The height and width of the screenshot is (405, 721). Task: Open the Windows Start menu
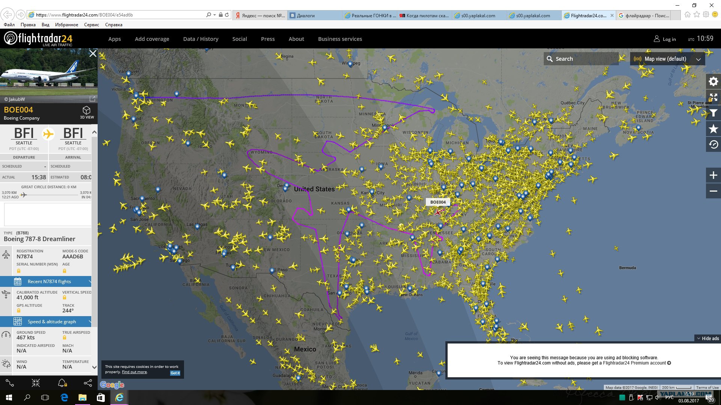coord(9,397)
